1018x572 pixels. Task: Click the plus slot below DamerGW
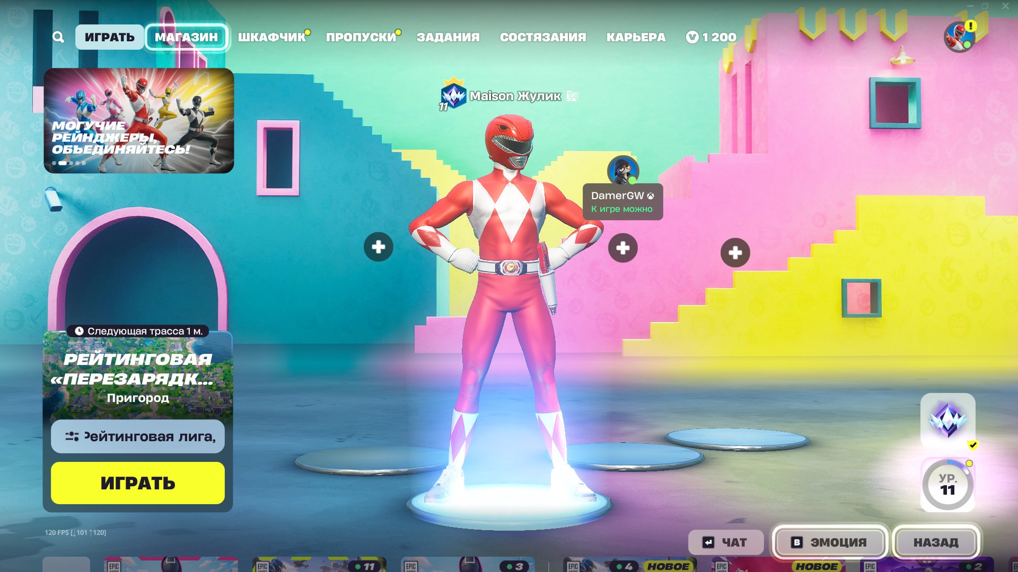point(622,248)
